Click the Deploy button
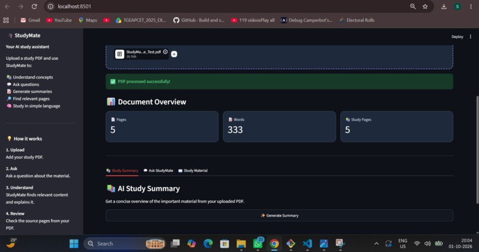 [x=457, y=37]
